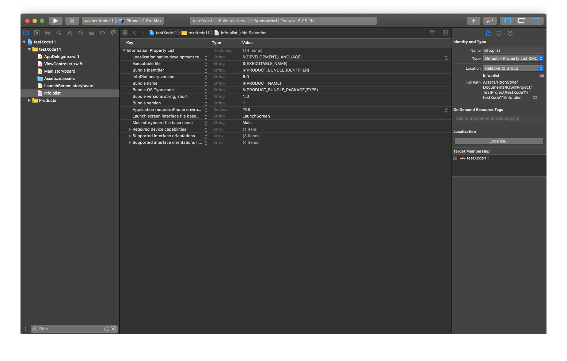
Task: Open the Breakpoint navigator
Action: pos(103,33)
